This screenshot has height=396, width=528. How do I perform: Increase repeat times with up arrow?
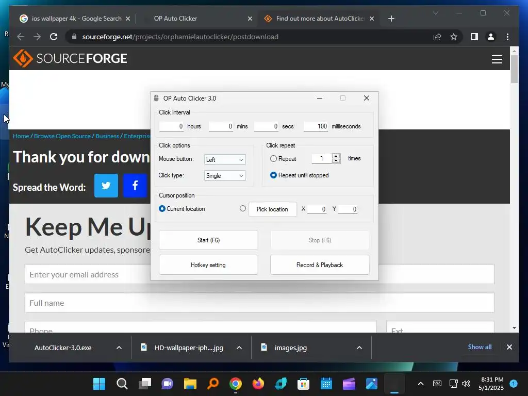coord(336,156)
